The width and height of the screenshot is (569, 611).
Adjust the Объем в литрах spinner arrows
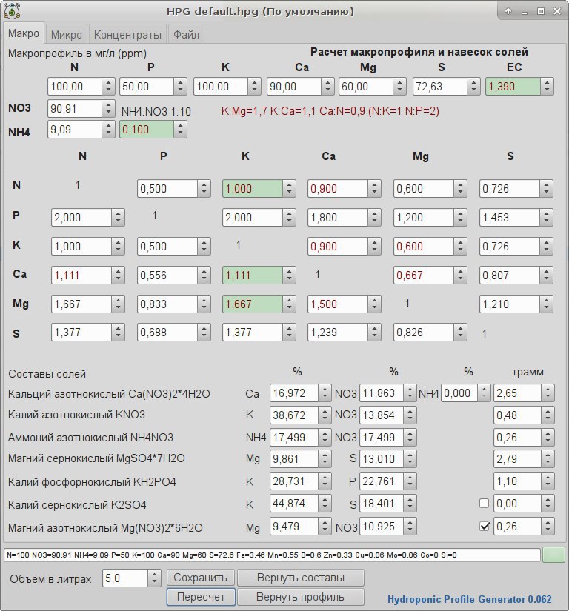pos(154,578)
